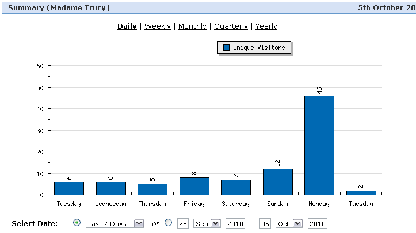Click the Thursday axis label

tap(152, 204)
